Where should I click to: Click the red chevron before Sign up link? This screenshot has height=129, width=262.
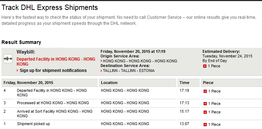click(x=17, y=71)
